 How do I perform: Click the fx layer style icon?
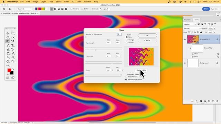click(x=196, y=101)
